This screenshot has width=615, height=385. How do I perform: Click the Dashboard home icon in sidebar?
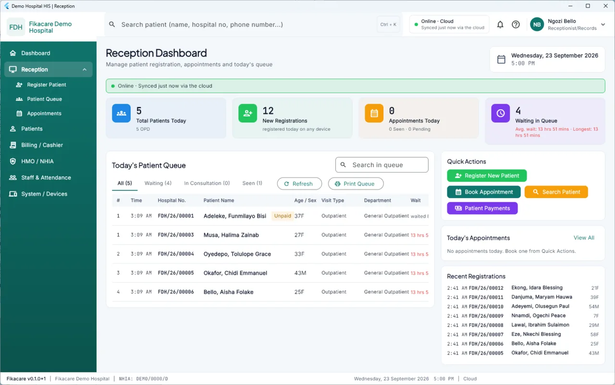coord(13,53)
